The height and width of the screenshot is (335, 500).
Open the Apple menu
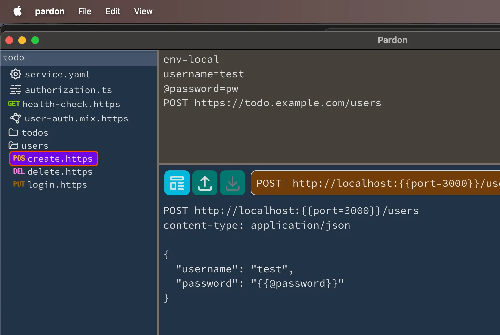pos(18,11)
